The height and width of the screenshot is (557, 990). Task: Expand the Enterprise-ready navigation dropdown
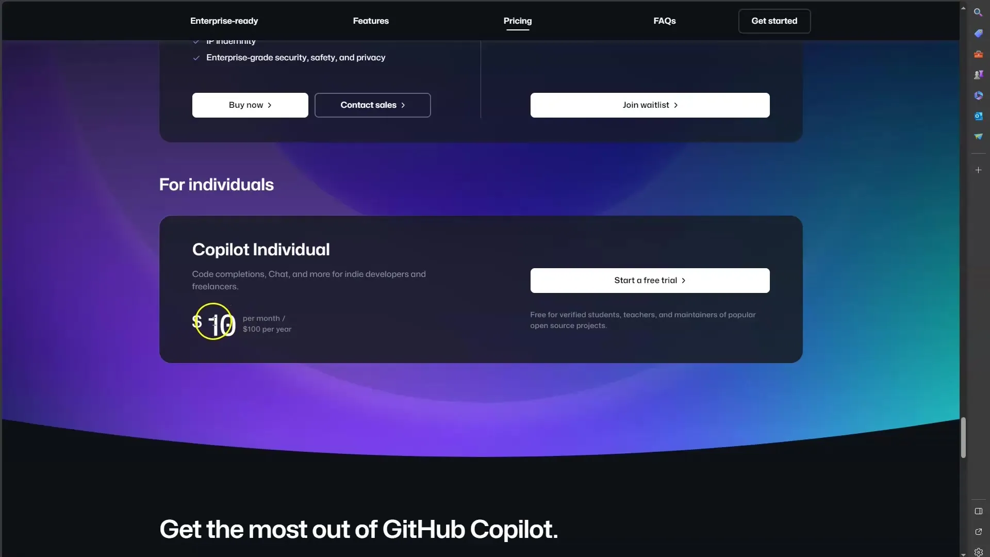224,21
